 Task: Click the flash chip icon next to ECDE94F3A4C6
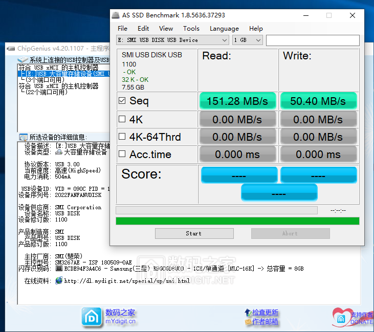point(59,269)
